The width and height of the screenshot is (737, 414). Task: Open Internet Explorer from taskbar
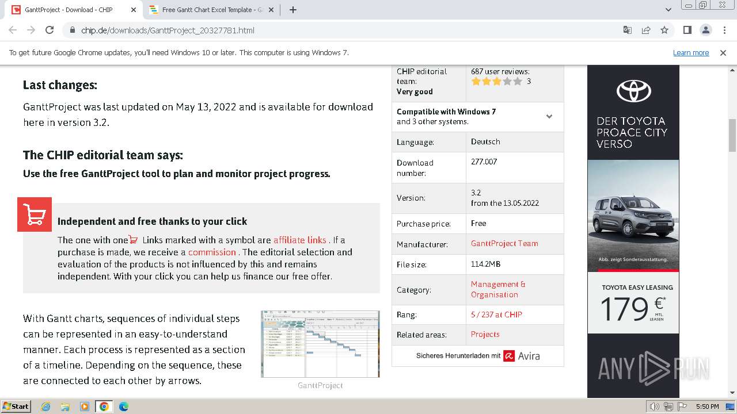pyautogui.click(x=45, y=407)
